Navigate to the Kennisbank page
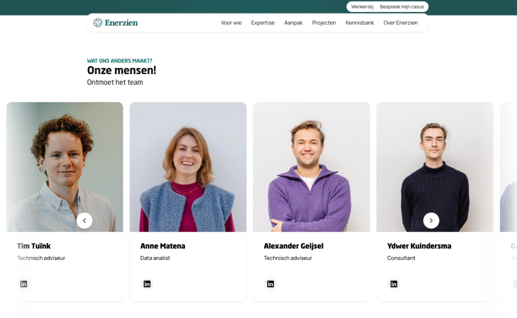Image resolution: width=517 pixels, height=318 pixels. pos(360,23)
